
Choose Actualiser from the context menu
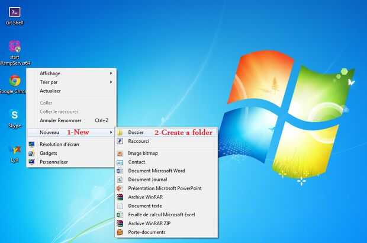(71, 91)
